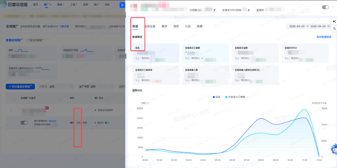
Task: Click the 趋势对比 heading
Action: [137, 91]
